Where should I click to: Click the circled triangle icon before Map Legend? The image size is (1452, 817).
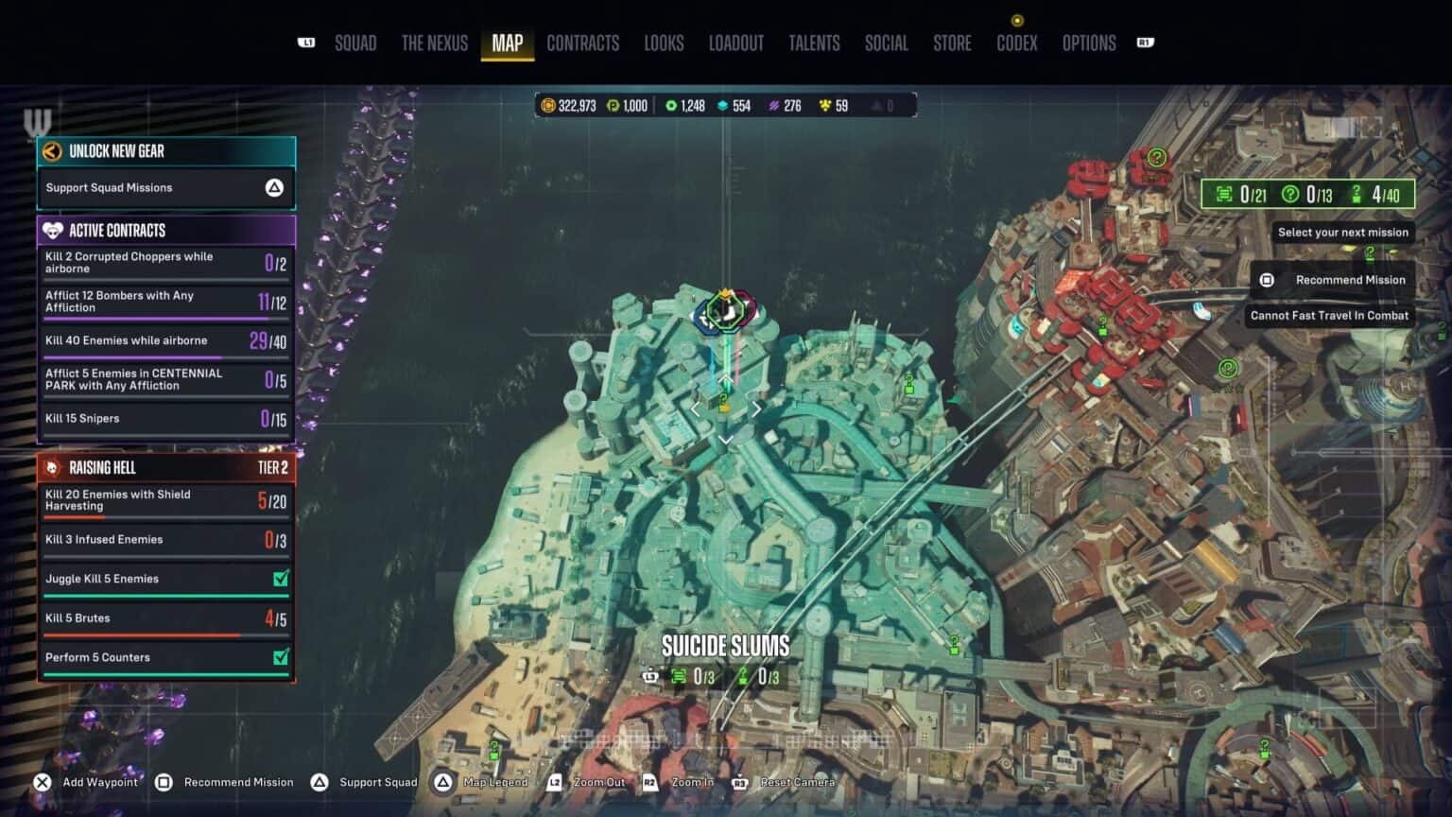443,782
